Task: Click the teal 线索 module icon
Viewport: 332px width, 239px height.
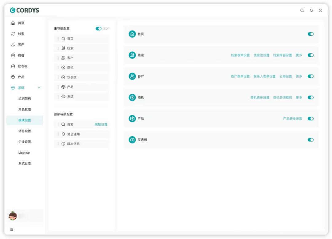Action: [132, 55]
